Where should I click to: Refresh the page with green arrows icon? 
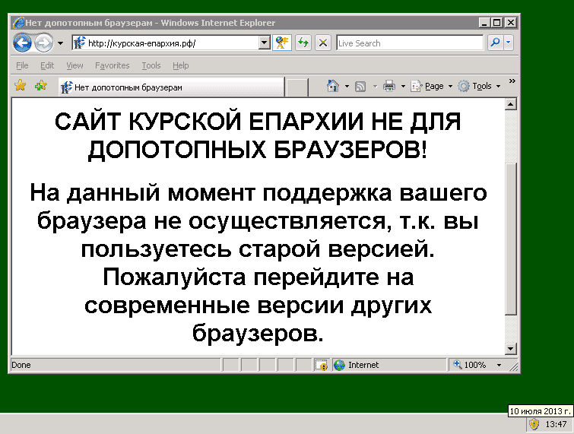click(303, 43)
